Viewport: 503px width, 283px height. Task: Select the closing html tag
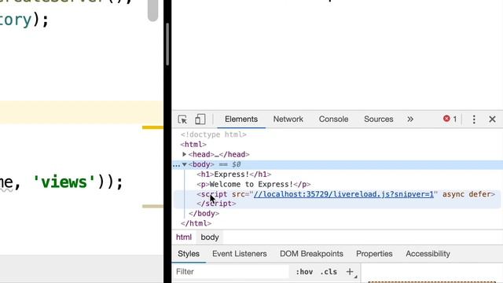coord(196,223)
